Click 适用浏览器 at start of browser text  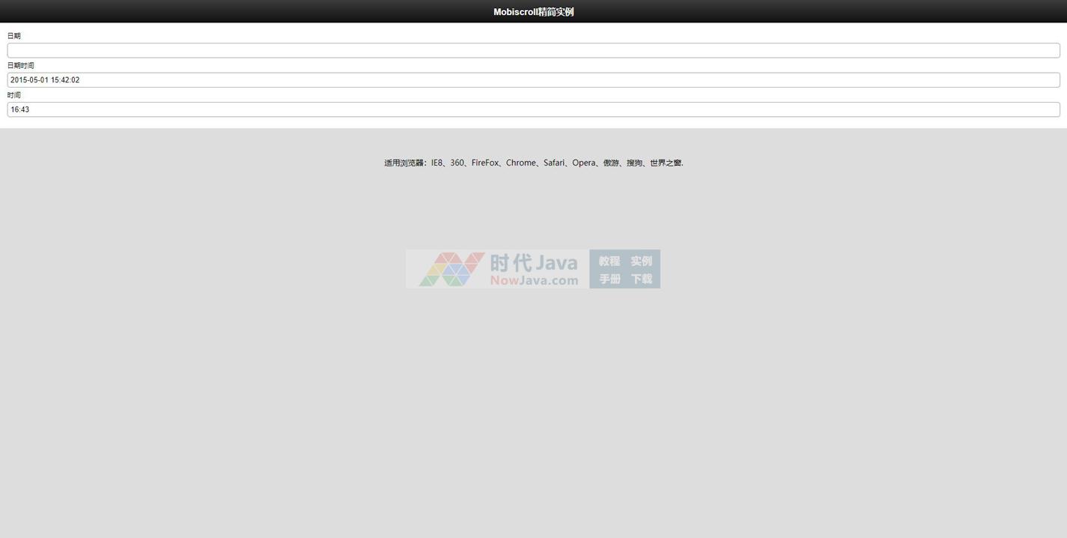[x=404, y=163]
